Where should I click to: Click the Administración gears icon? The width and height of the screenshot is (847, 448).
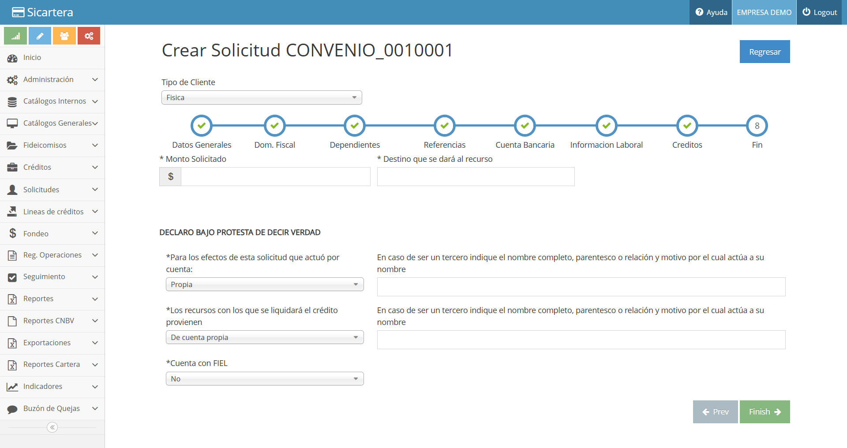[x=12, y=80]
